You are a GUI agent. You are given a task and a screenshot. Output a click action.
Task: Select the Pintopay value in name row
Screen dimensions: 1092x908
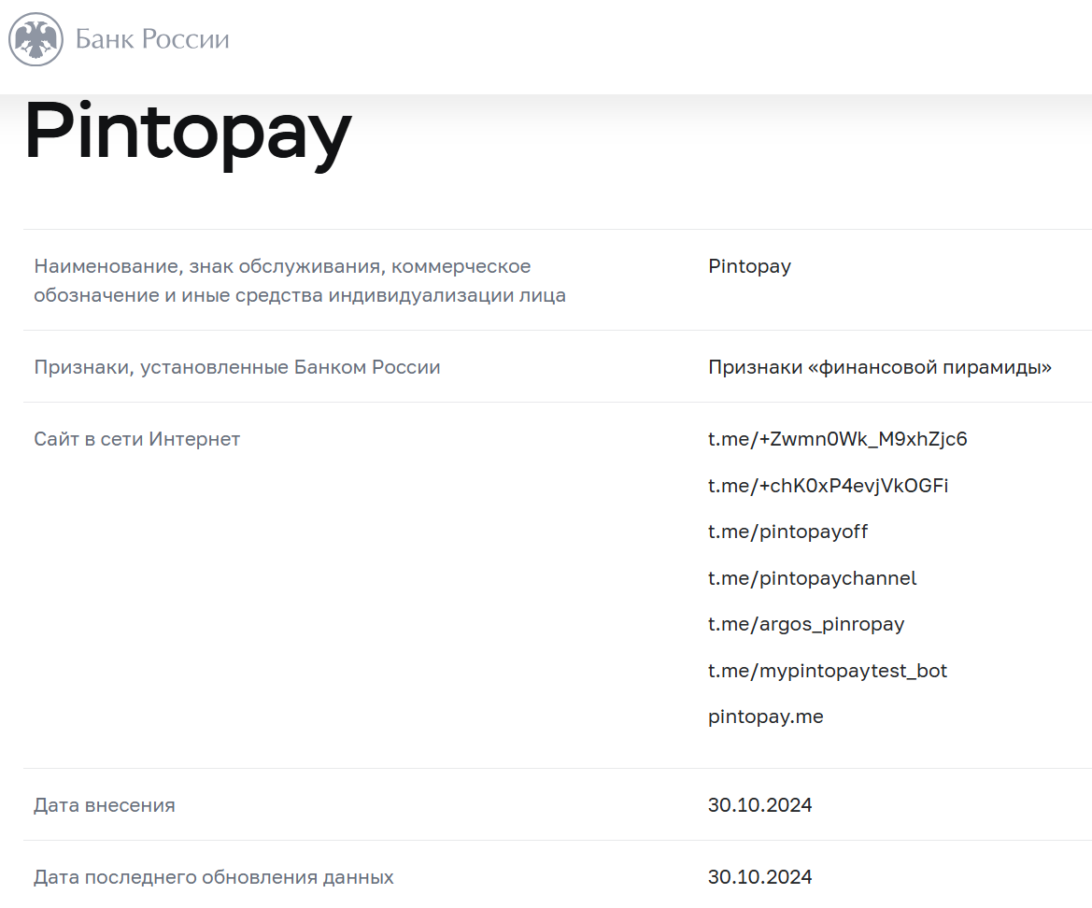(x=749, y=266)
